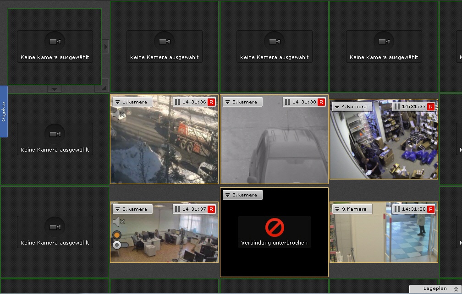This screenshot has height=294, width=462.
Task: Click the corner resize handle of the top-left cell
Action: point(102,85)
